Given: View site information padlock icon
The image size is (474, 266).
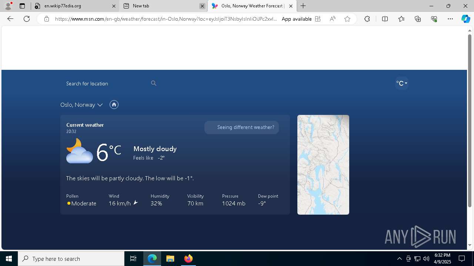Looking at the screenshot, I should click(47, 19).
